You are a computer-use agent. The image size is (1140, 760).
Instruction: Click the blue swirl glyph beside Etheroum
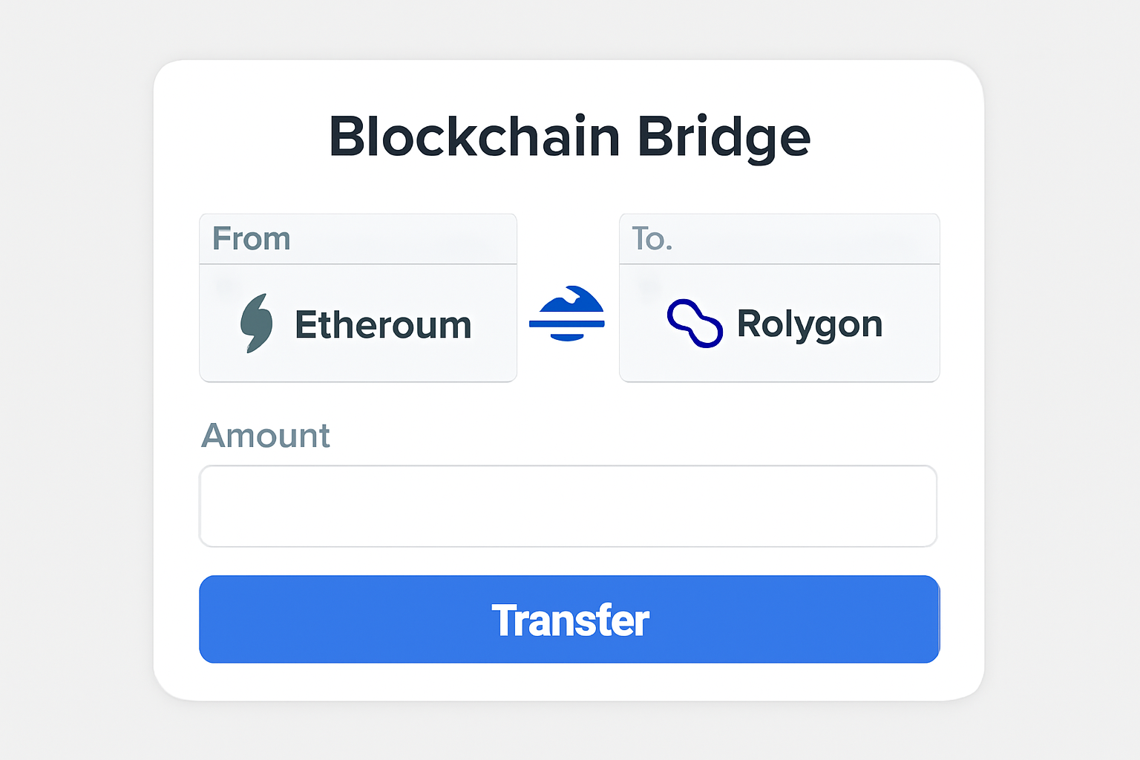pos(258,323)
